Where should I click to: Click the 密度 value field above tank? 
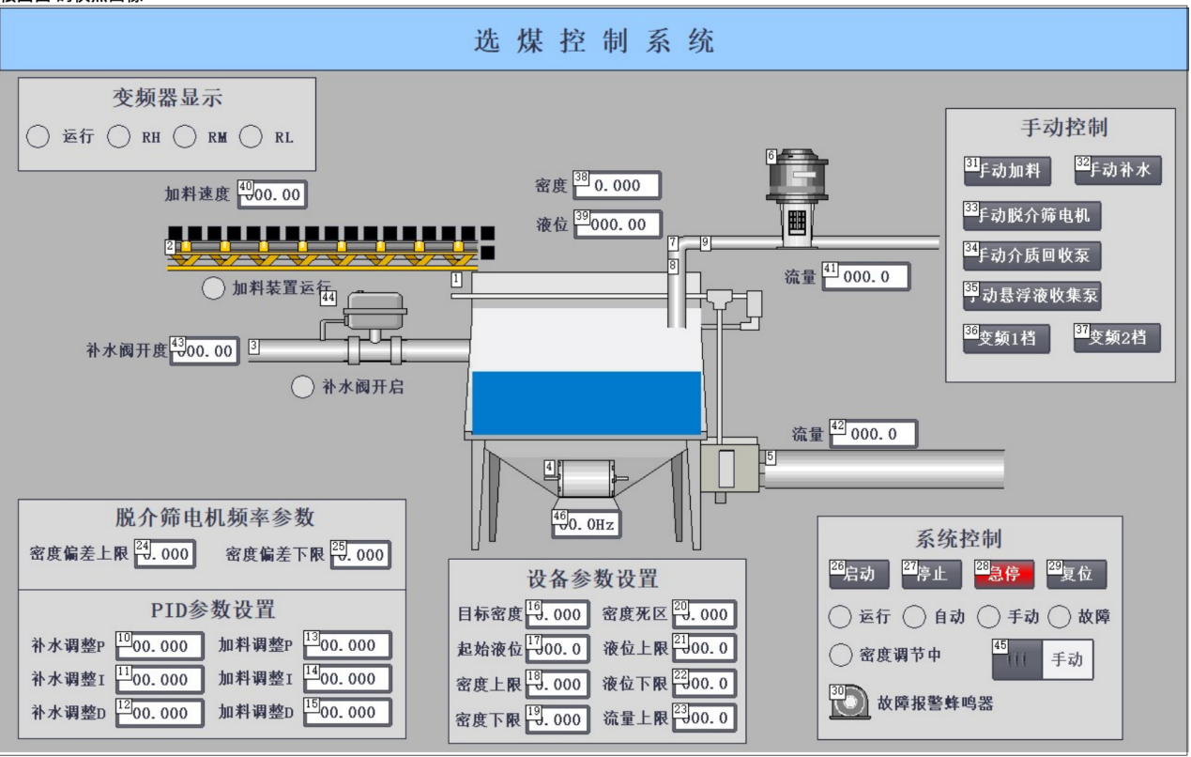(x=617, y=185)
